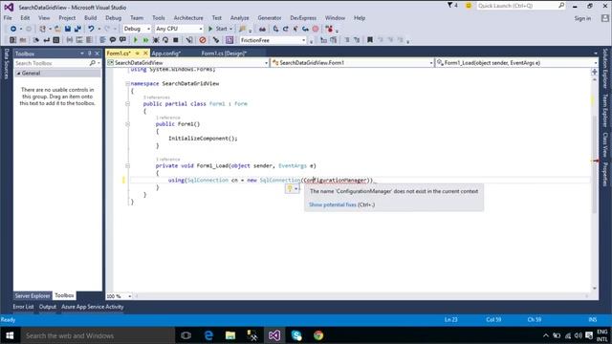Toggle the pin on Form1.cs tab
The height and width of the screenshot is (344, 612).
[138, 54]
